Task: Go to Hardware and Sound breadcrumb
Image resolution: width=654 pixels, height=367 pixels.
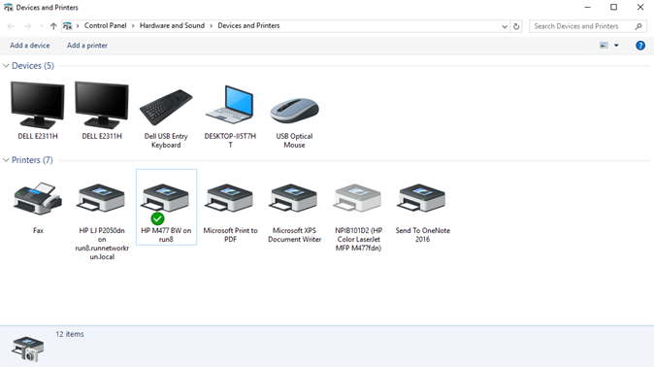Action: [172, 26]
